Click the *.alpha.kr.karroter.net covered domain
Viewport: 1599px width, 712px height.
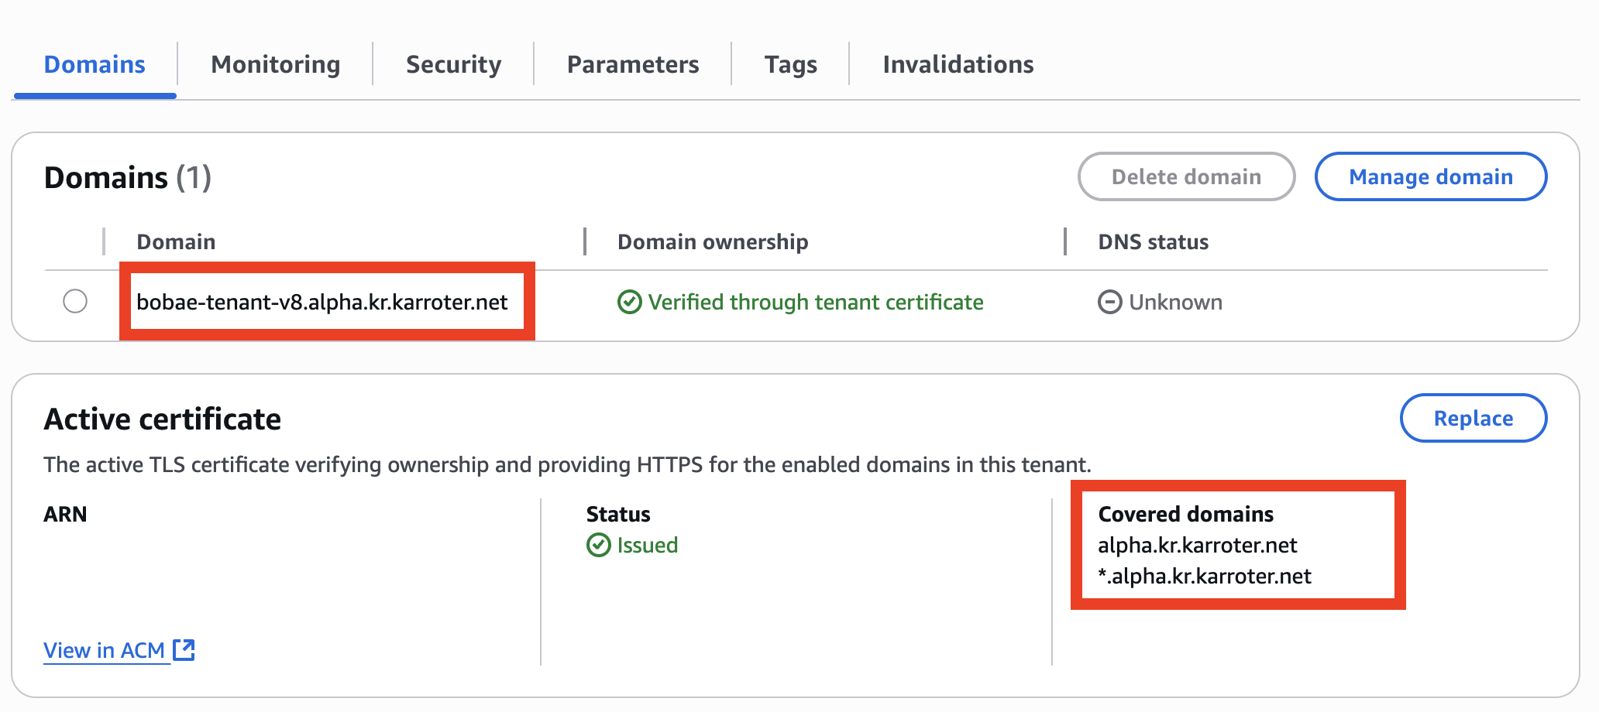tap(1205, 576)
